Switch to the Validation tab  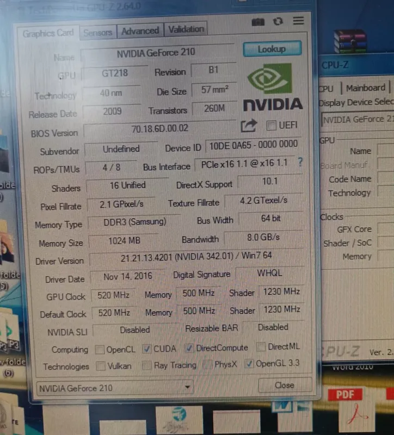[x=186, y=29]
